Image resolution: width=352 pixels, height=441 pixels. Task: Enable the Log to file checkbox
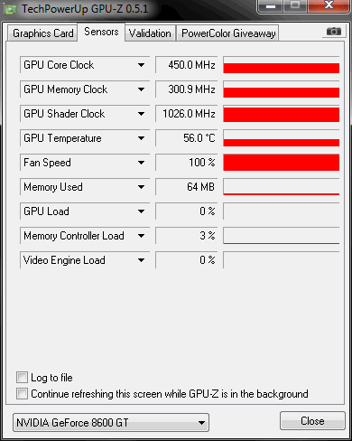pyautogui.click(x=22, y=378)
